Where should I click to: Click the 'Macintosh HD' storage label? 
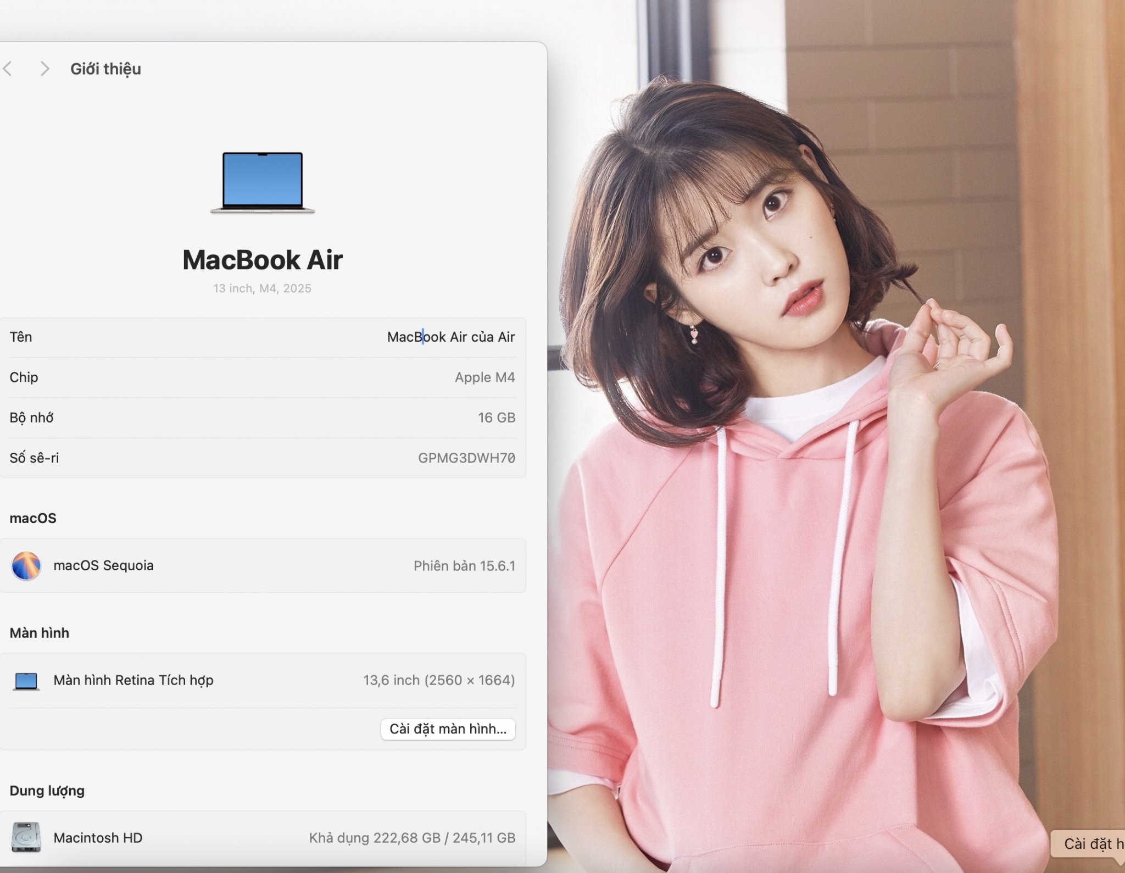[98, 838]
